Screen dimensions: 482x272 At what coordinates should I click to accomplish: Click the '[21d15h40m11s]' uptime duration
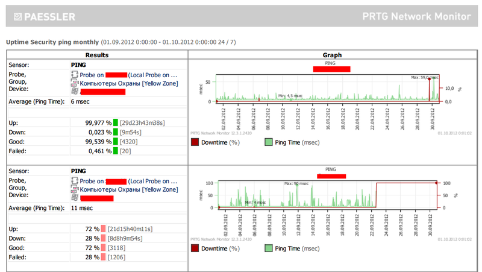(x=130, y=229)
